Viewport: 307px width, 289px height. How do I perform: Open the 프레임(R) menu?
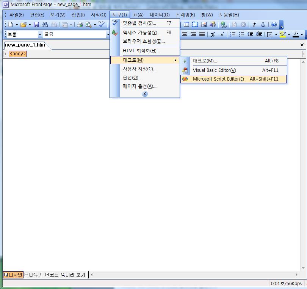(185, 15)
